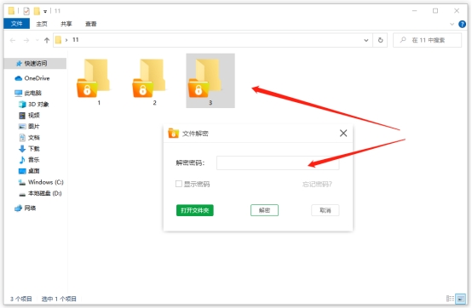Open 图片 folder in sidebar

tap(29, 127)
